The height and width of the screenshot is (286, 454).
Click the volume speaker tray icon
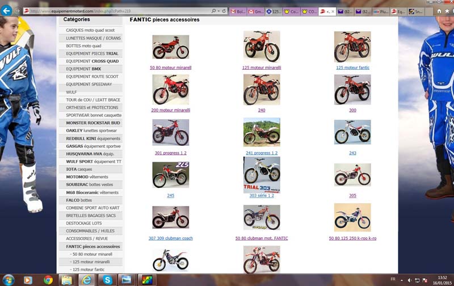coord(409,280)
